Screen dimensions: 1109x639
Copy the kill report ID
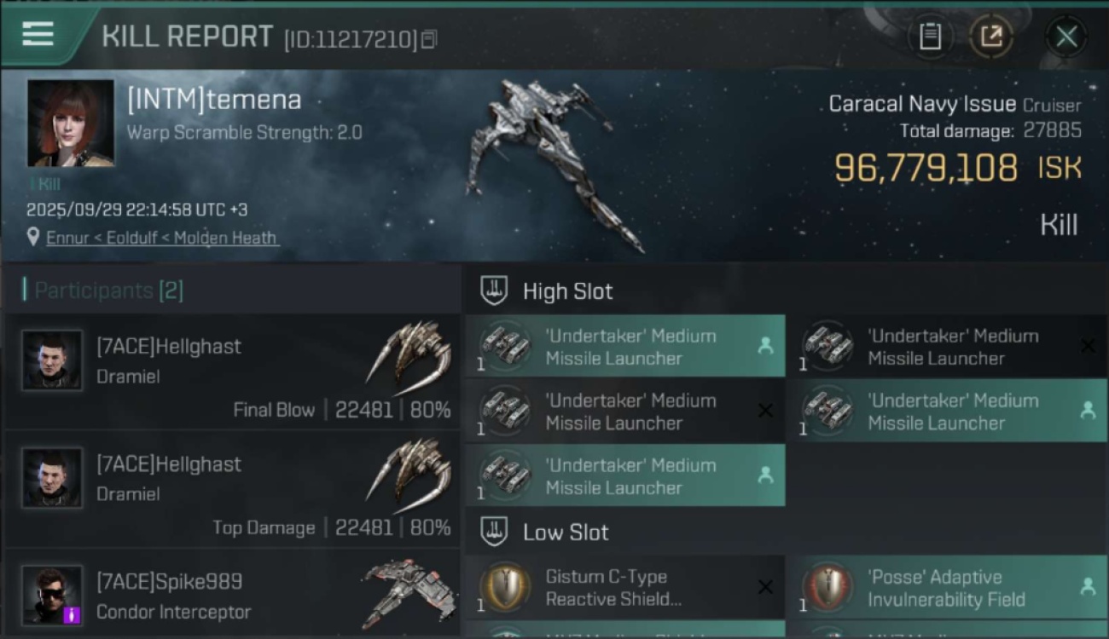(x=429, y=39)
